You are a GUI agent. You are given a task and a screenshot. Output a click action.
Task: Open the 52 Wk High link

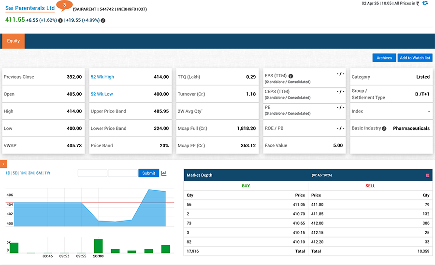point(102,77)
